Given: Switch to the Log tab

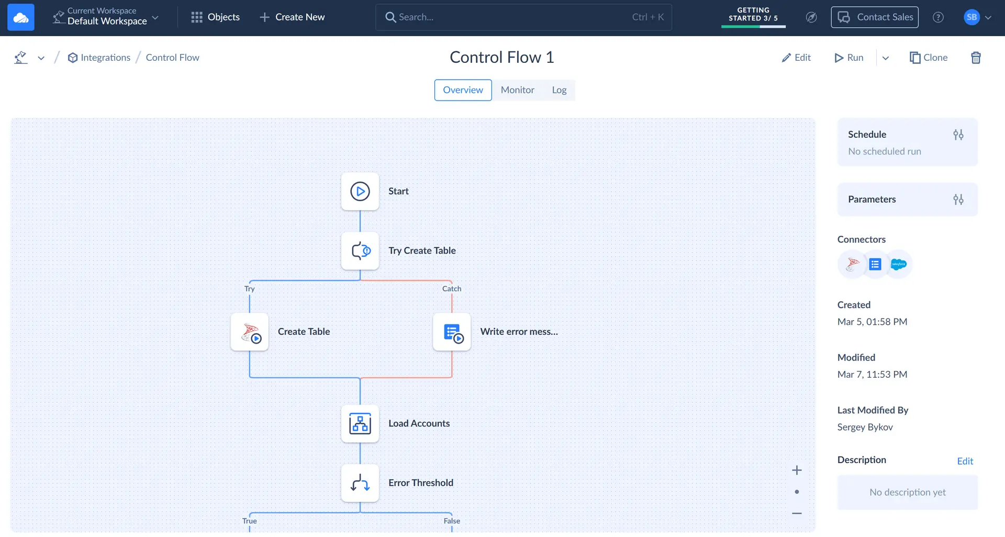Looking at the screenshot, I should coord(559,90).
